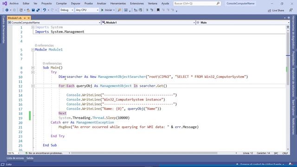The height and width of the screenshot is (167, 297).
Task: Open the Depurar menu
Action: pyautogui.click(x=76, y=3)
